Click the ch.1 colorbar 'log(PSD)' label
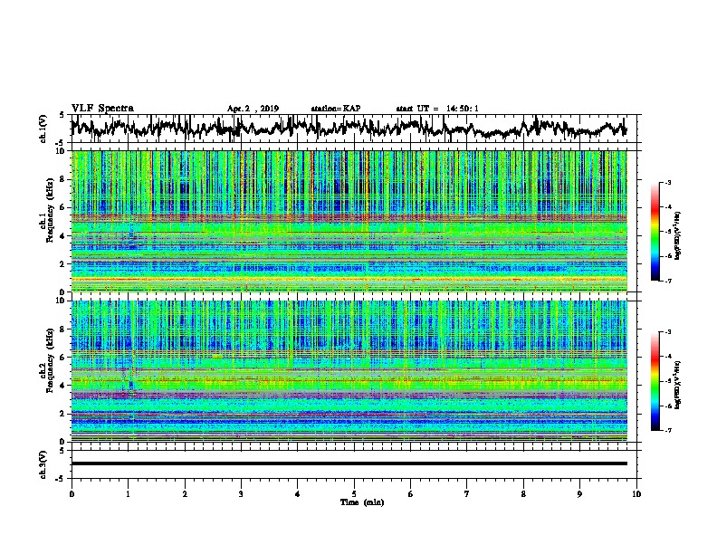The height and width of the screenshot is (554, 717). 677,235
